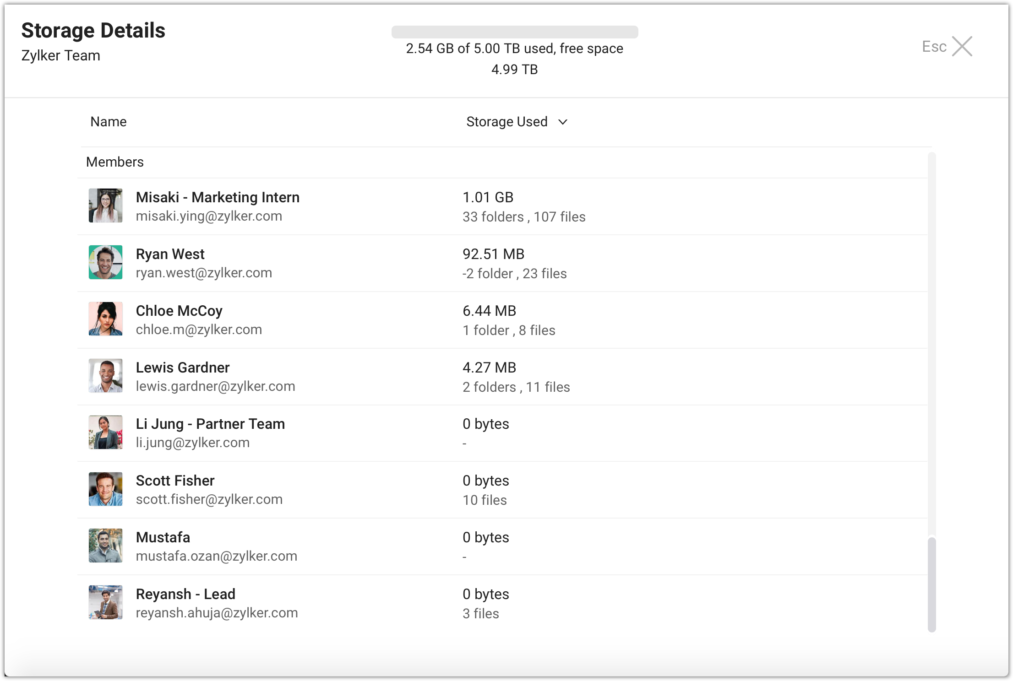Click email chloe.m@zylker.com
This screenshot has height=681, width=1013.
pyautogui.click(x=199, y=330)
